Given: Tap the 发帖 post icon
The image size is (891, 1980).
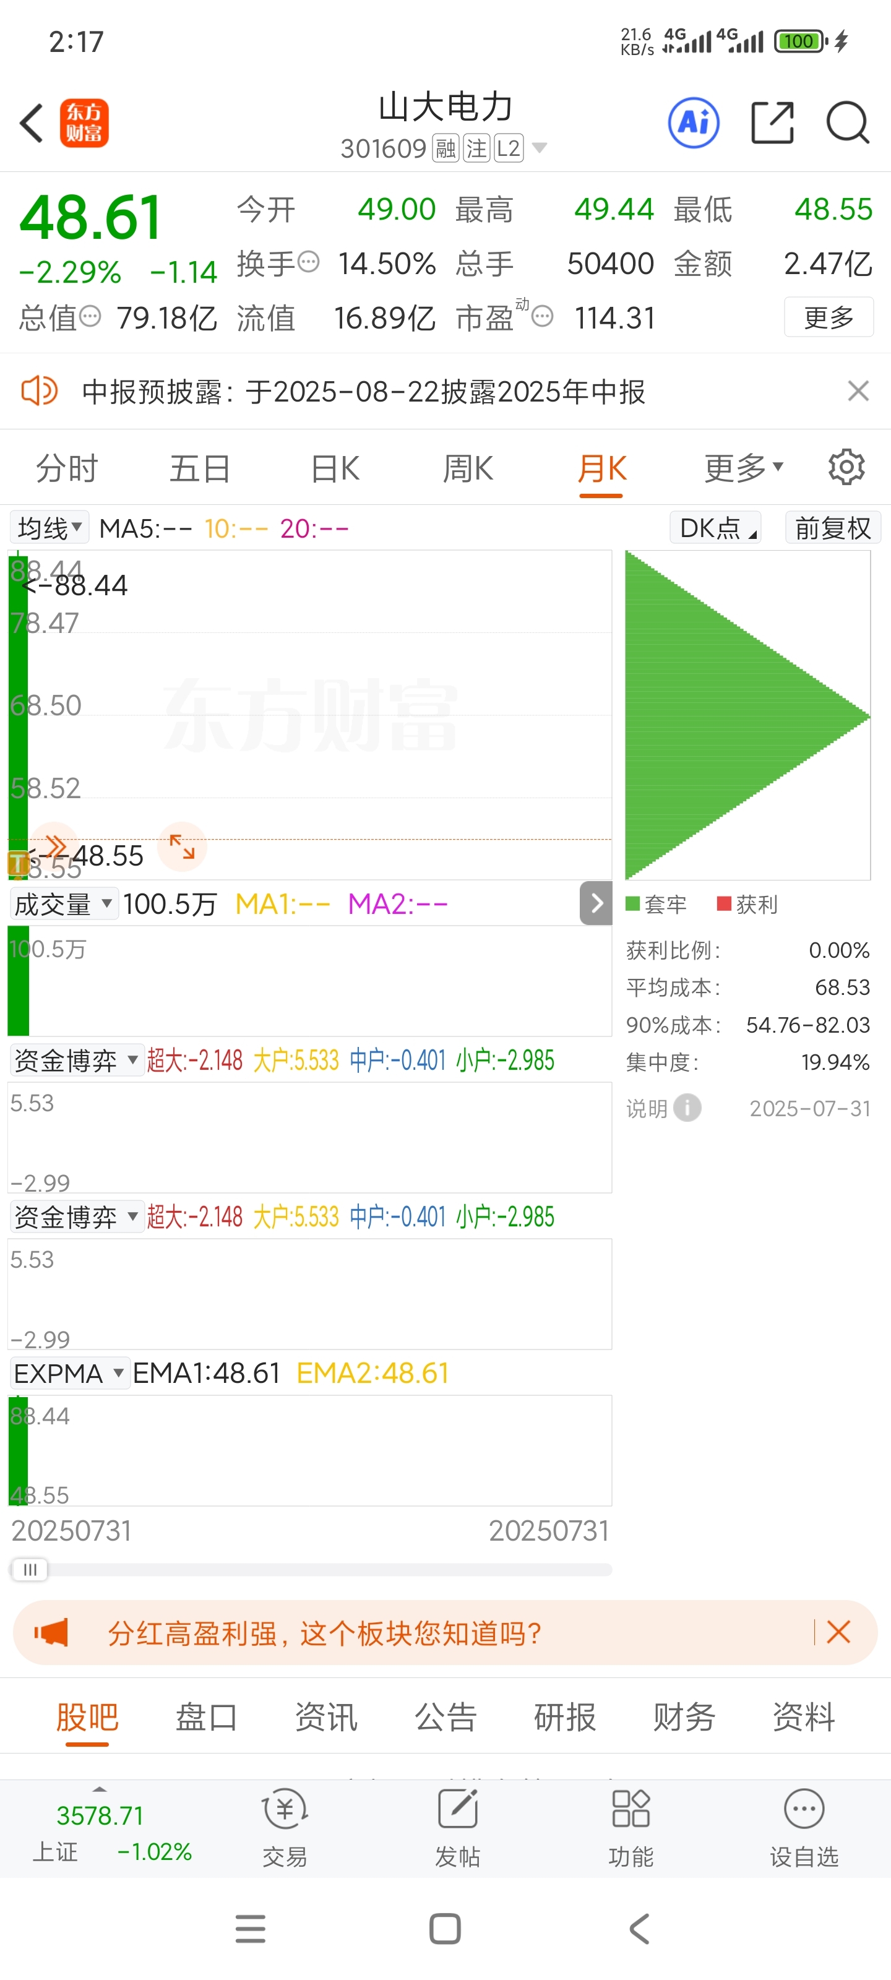Looking at the screenshot, I should (x=457, y=1827).
